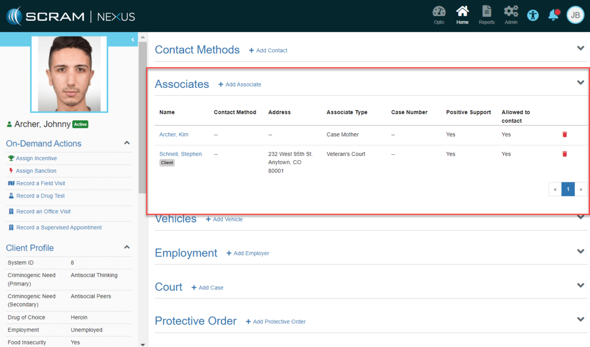Click the Assign Sanction lightning icon
The image size is (590, 347).
11,171
